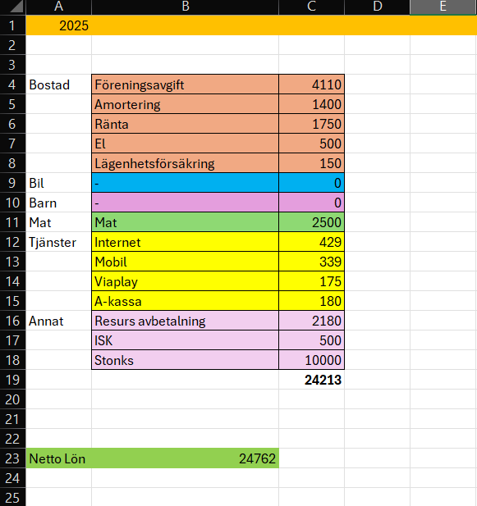Click the Lägenhetsförsäkring cell

(185, 163)
